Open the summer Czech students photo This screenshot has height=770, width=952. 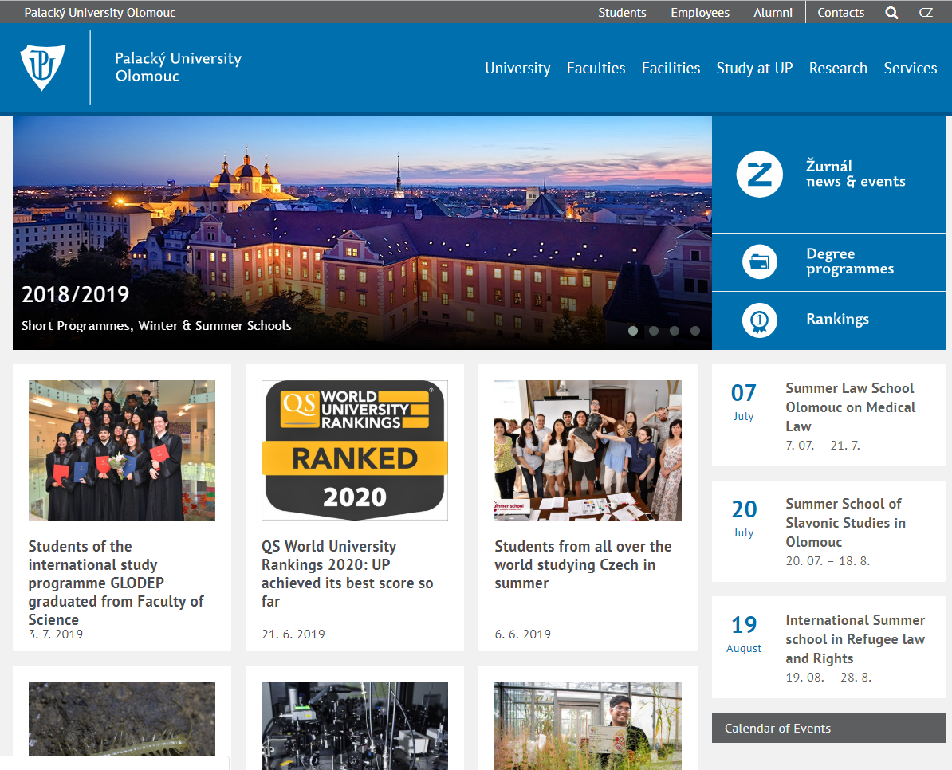[588, 450]
